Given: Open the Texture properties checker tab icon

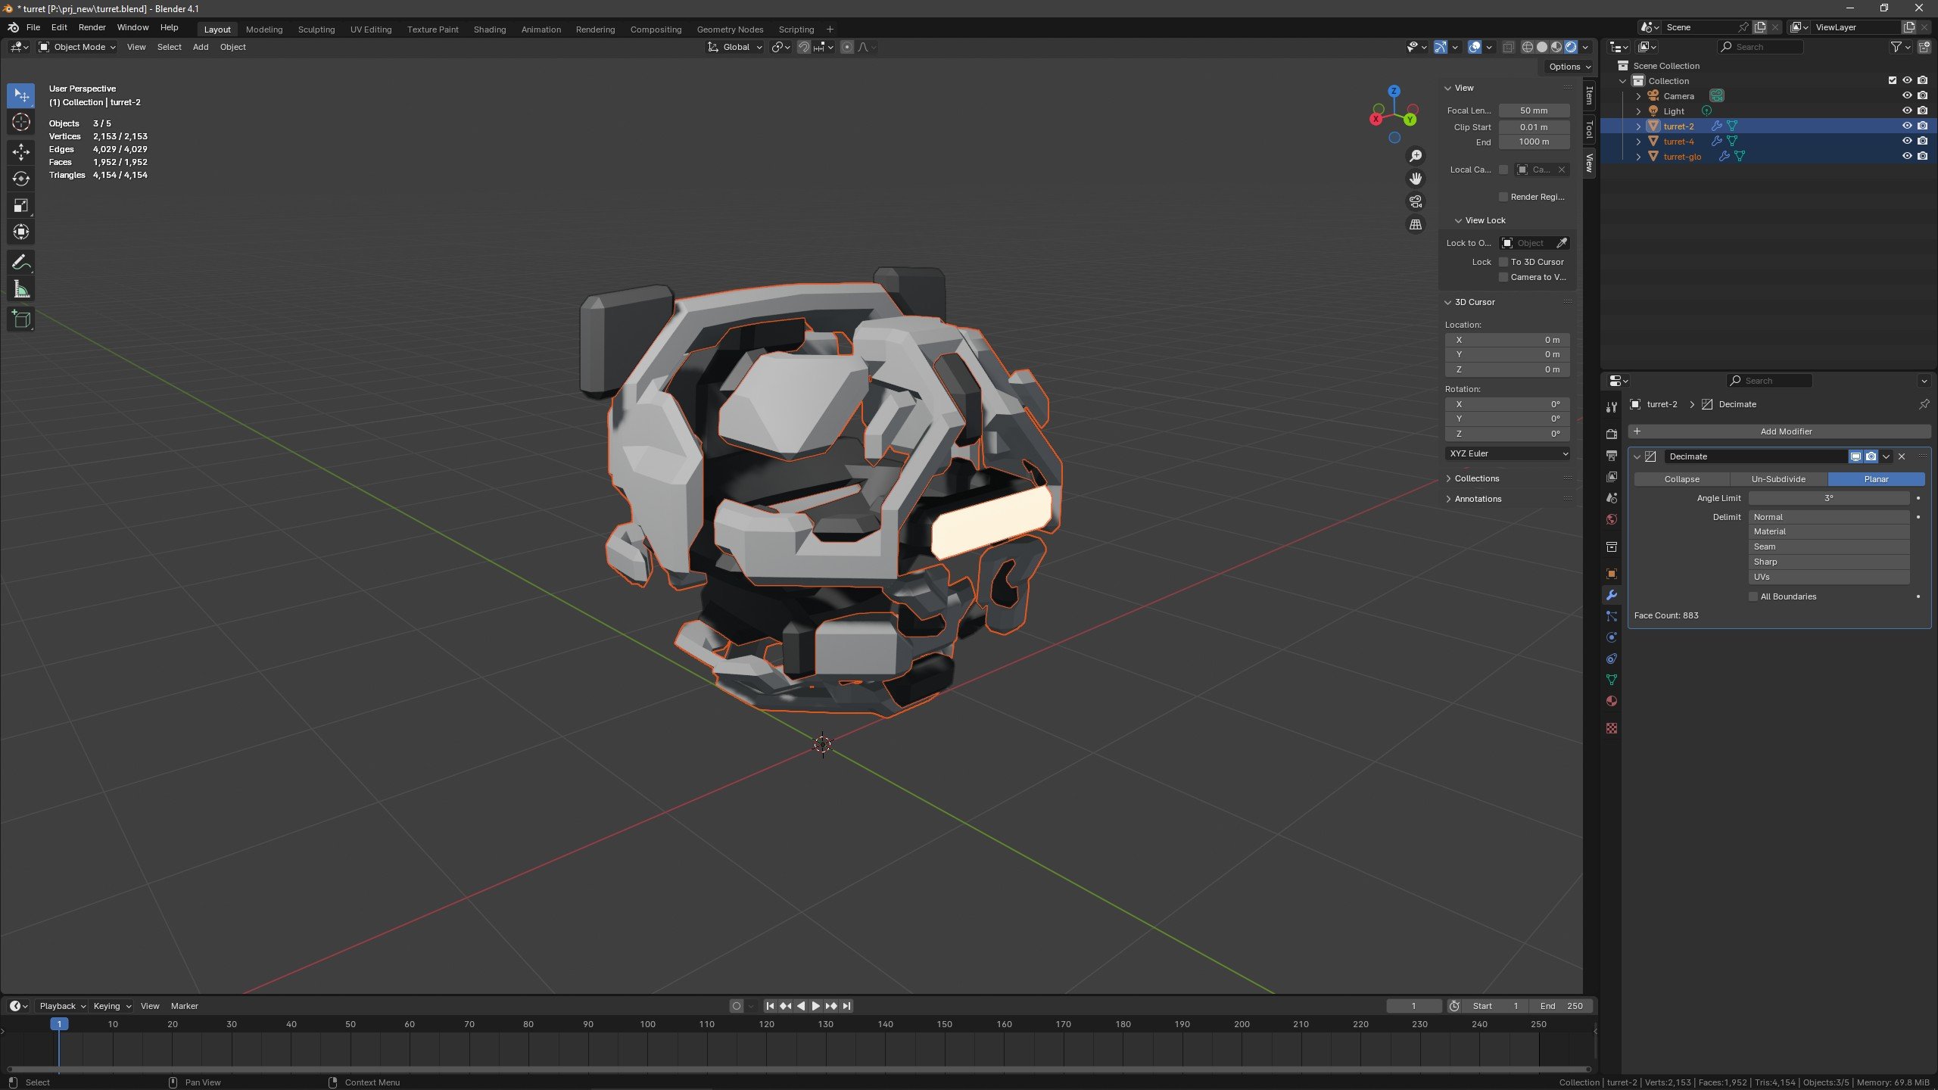Looking at the screenshot, I should [1612, 728].
